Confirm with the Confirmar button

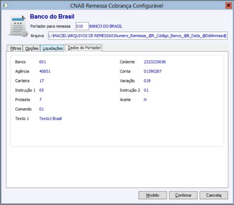pos(183,195)
